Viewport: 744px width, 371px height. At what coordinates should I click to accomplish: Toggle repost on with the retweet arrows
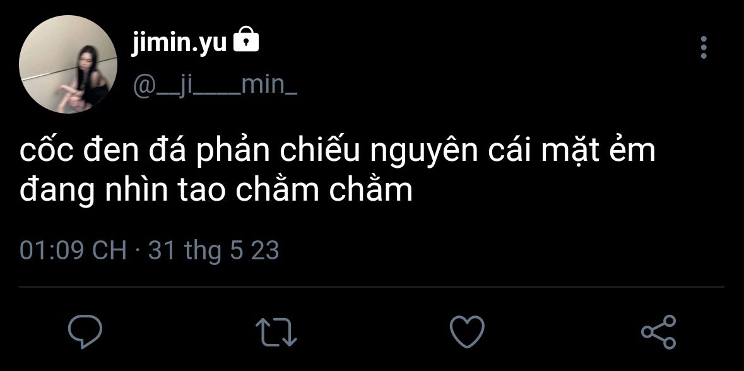[276, 332]
